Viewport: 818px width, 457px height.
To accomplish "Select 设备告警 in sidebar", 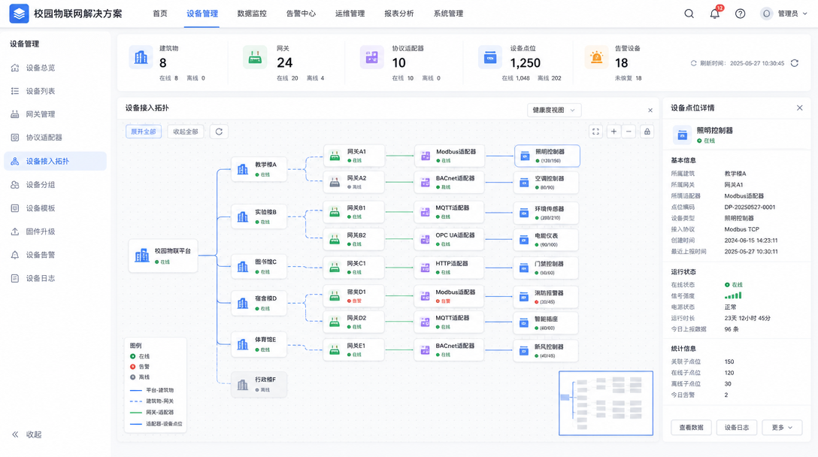I will [x=56, y=255].
